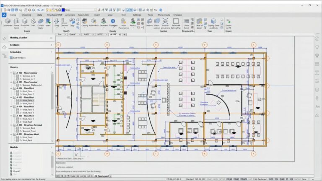Switch to the Structural/MEP ribbon tab
The image size is (322, 181).
[x=55, y=15]
